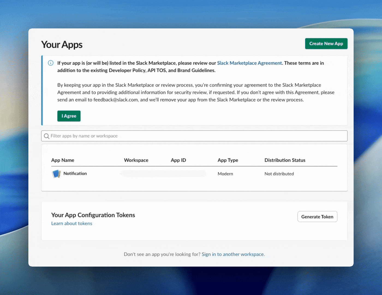Open the Slack Marketplace Agreement link
Viewport: 382px width, 295px height.
(249, 63)
